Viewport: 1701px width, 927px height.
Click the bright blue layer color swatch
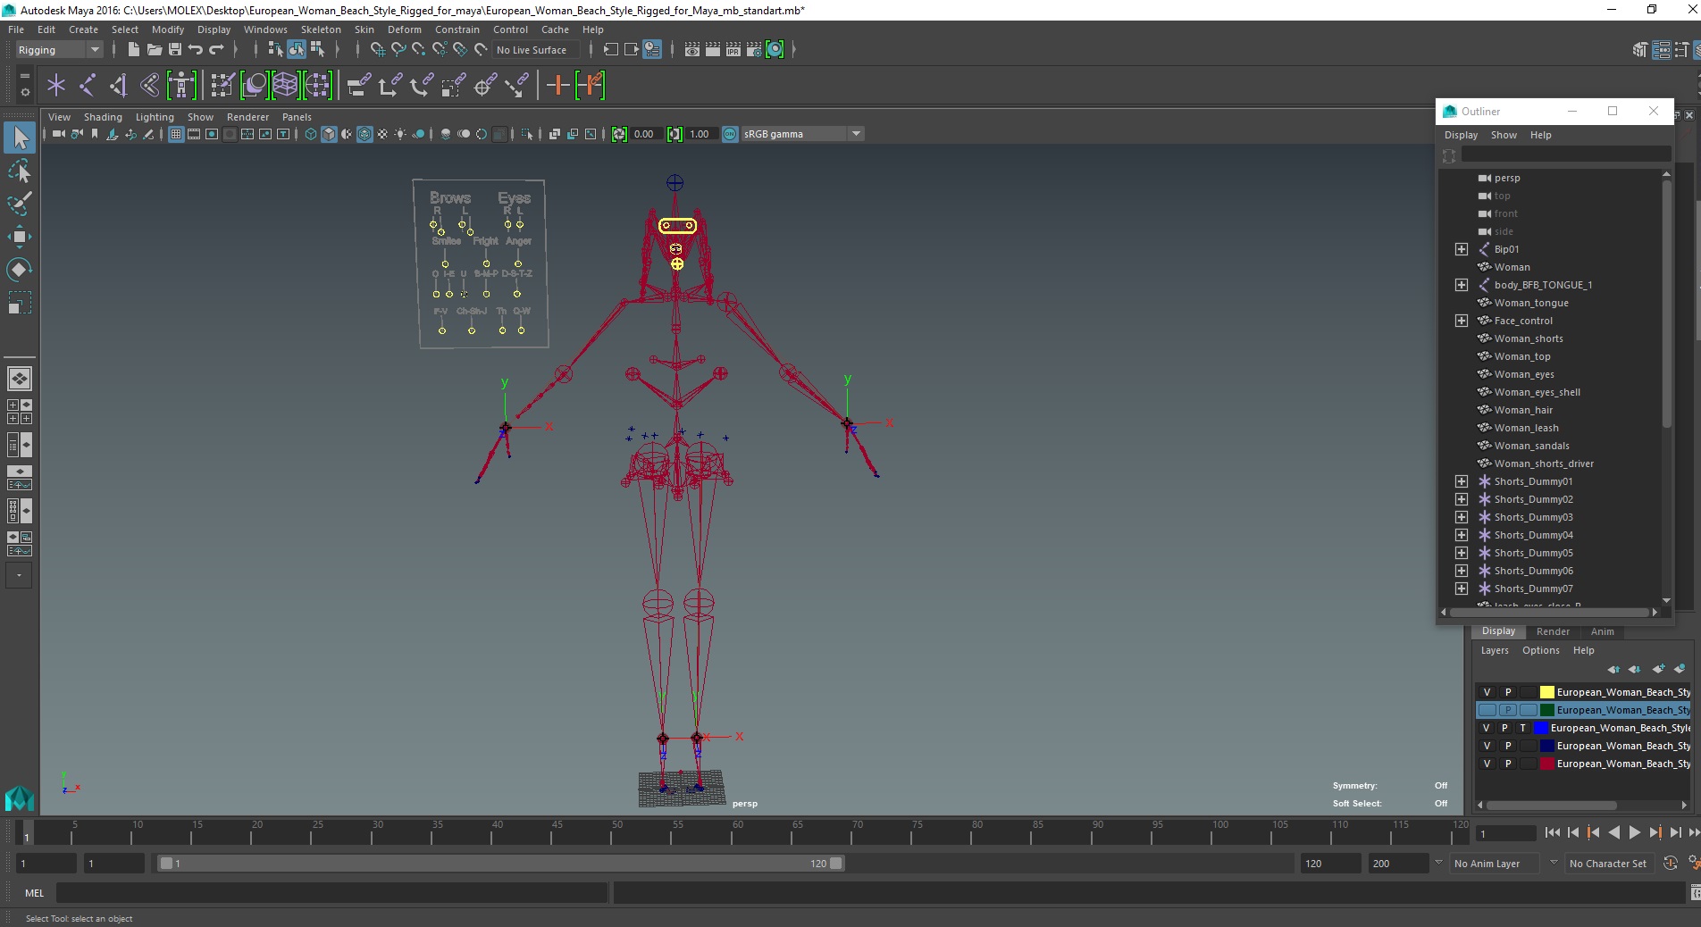1540,728
